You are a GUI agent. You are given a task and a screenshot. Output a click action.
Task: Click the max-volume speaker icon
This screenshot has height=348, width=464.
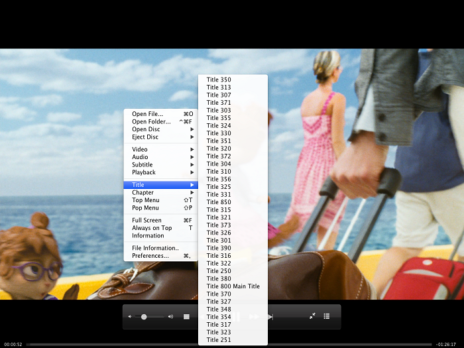click(x=170, y=317)
